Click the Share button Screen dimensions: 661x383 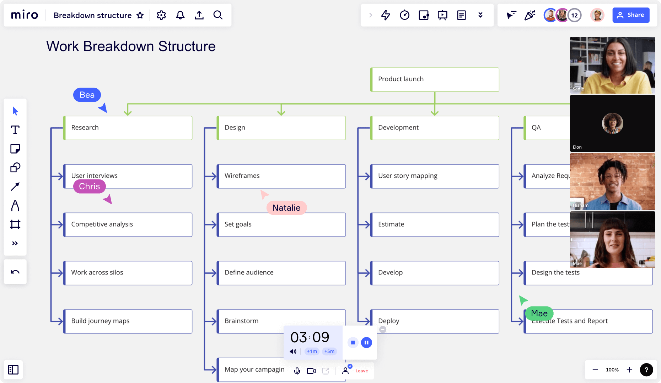pos(631,15)
